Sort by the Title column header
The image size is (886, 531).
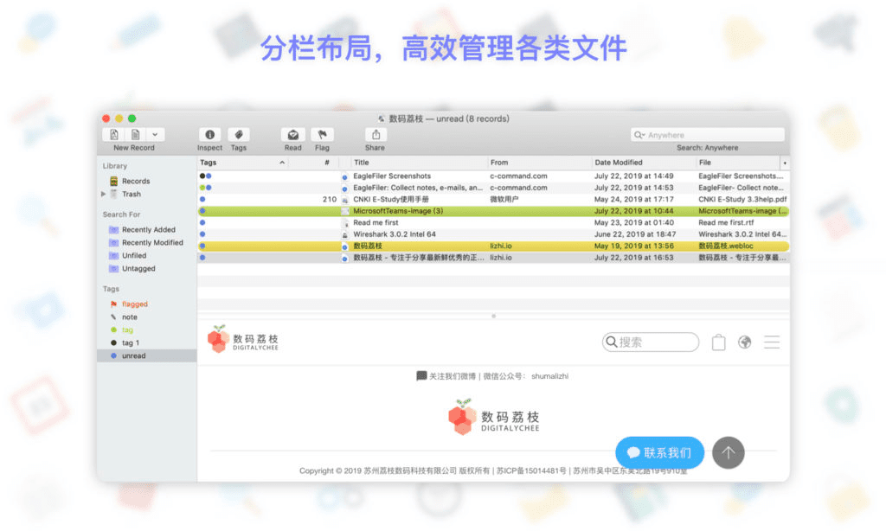(419, 163)
